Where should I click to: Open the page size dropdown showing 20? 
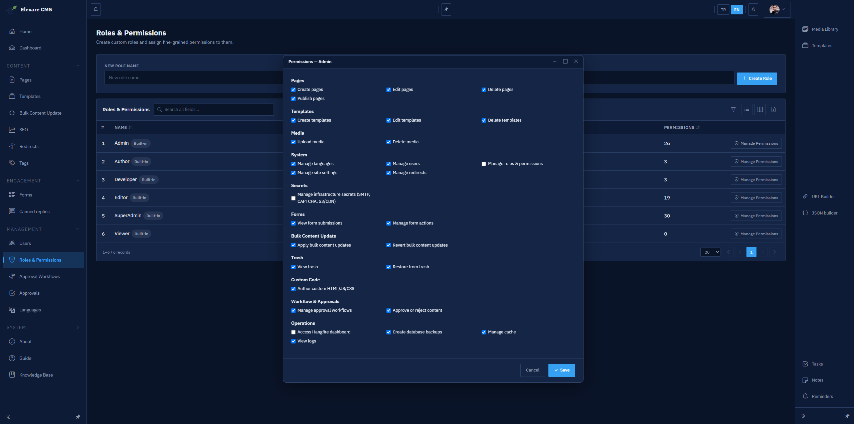tap(710, 252)
